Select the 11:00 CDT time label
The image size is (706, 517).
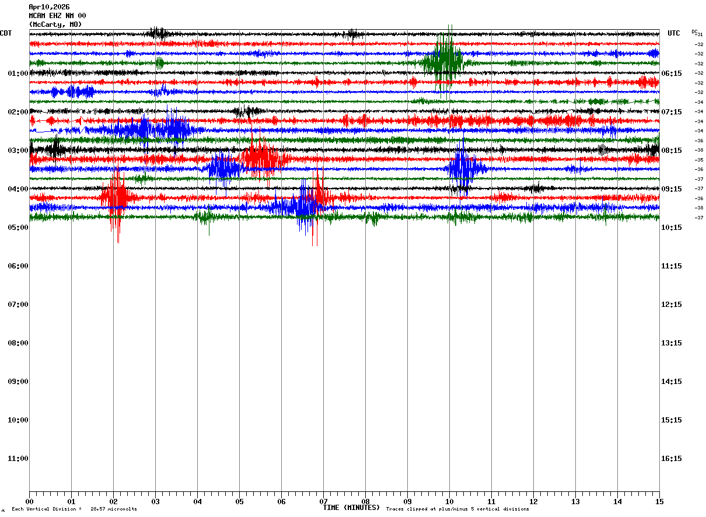point(18,459)
